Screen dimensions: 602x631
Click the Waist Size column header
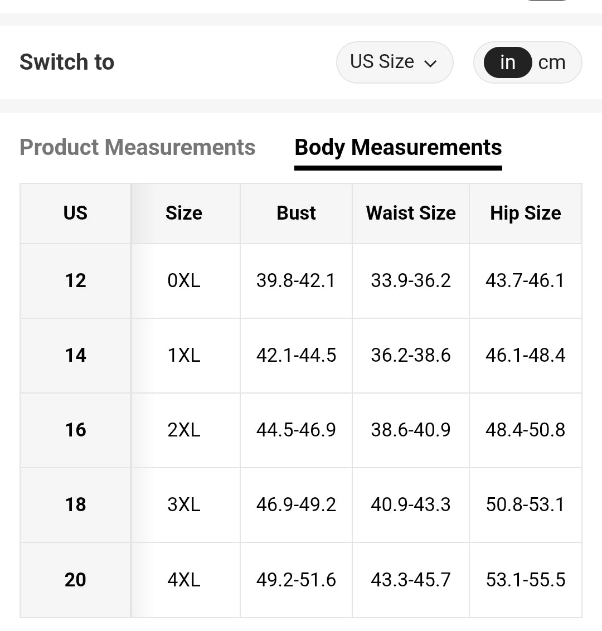point(411,213)
